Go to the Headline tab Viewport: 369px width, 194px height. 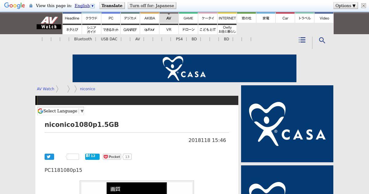(72, 18)
